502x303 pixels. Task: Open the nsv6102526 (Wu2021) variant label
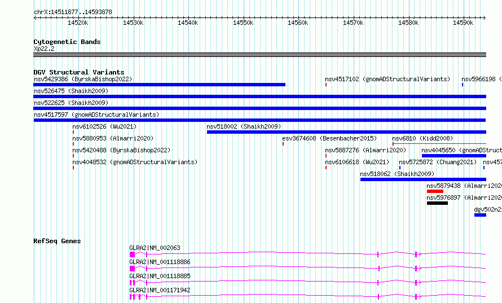tap(104, 126)
